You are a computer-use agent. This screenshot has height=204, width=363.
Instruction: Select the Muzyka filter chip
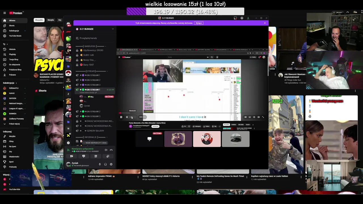[51, 20]
